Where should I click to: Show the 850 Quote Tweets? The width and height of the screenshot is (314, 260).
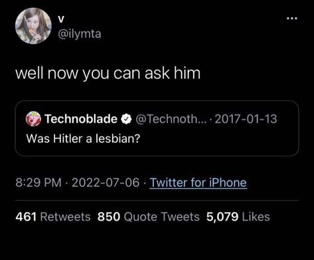pyautogui.click(x=149, y=217)
